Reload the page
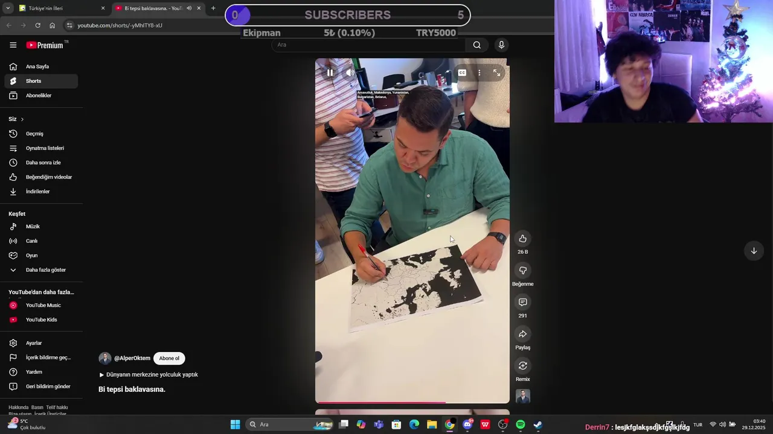This screenshot has height=434, width=773. [x=37, y=25]
